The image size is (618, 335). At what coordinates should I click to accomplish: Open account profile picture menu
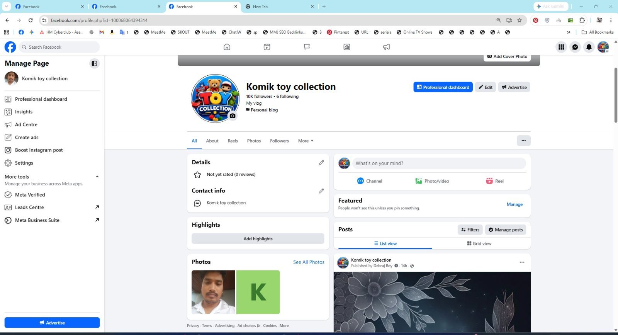(603, 47)
